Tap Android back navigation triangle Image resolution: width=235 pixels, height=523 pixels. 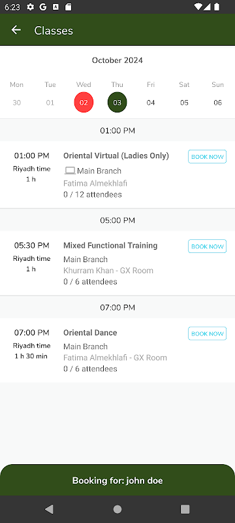[x=49, y=509]
